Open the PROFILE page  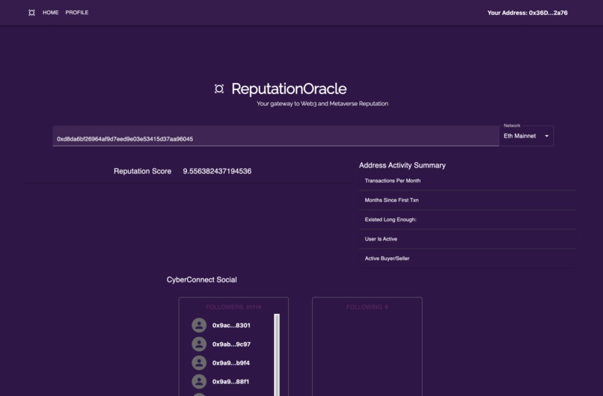pos(77,13)
